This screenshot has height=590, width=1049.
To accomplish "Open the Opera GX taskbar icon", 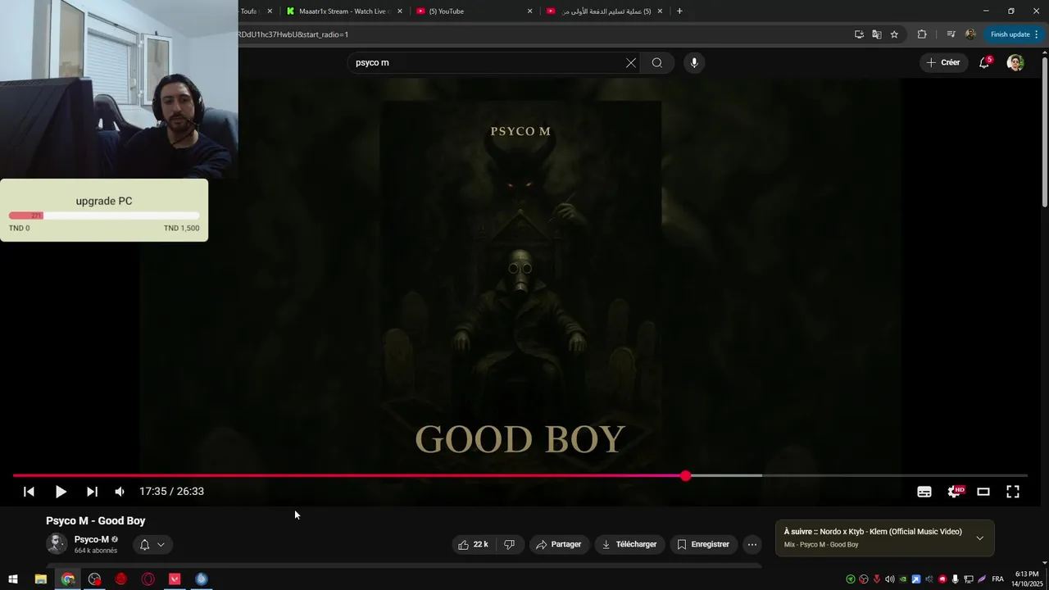I will [148, 579].
